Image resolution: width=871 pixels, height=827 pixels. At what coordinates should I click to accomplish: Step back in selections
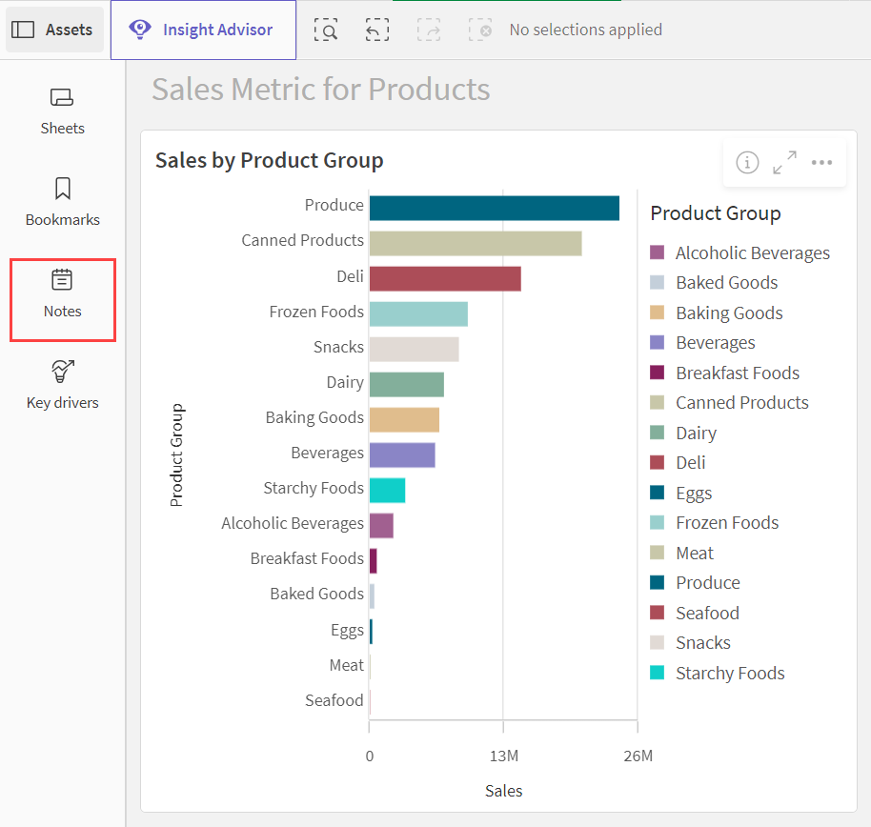click(377, 30)
